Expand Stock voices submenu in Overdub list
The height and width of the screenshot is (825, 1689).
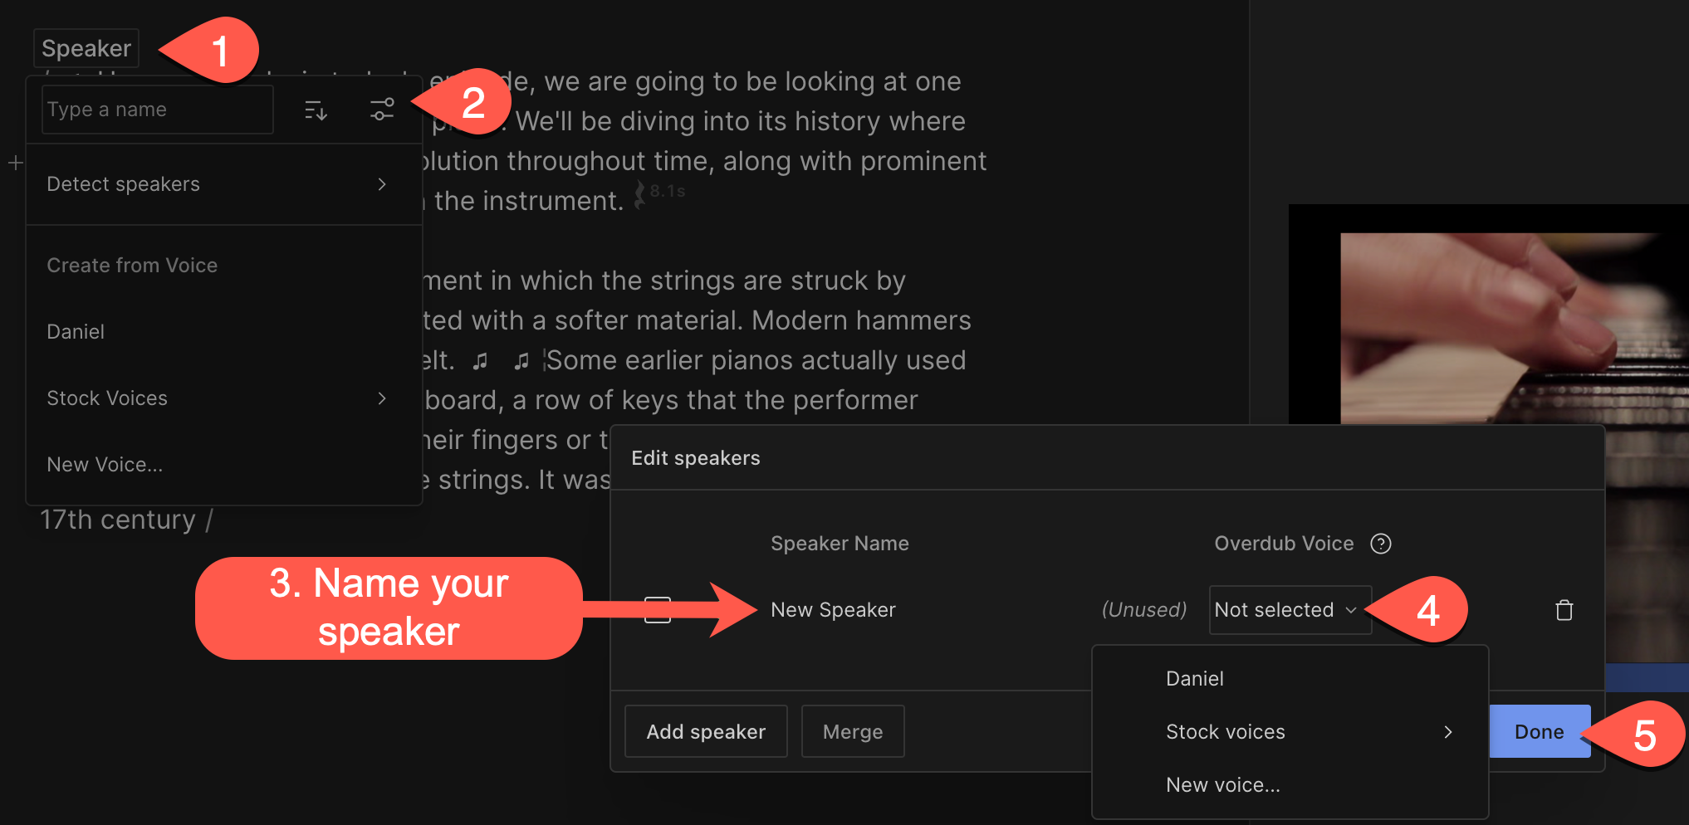1290,732
